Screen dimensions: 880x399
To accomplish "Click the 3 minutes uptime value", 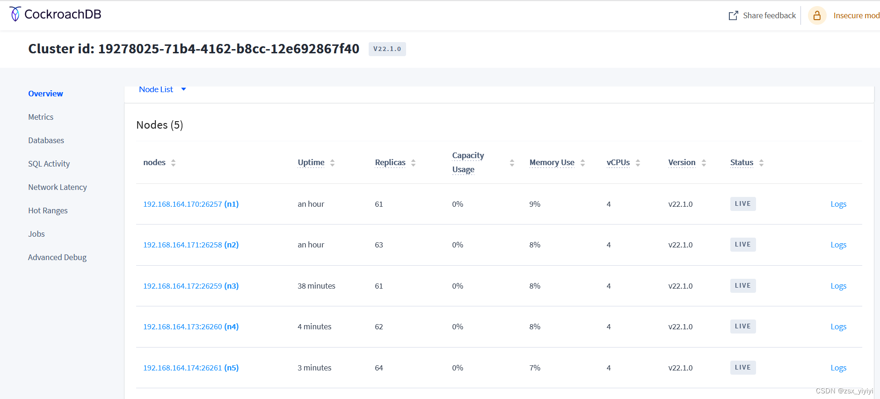I will coord(314,368).
